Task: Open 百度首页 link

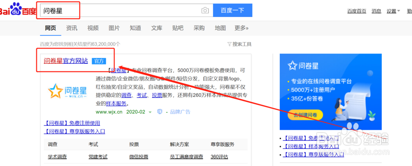Action: 356,11
